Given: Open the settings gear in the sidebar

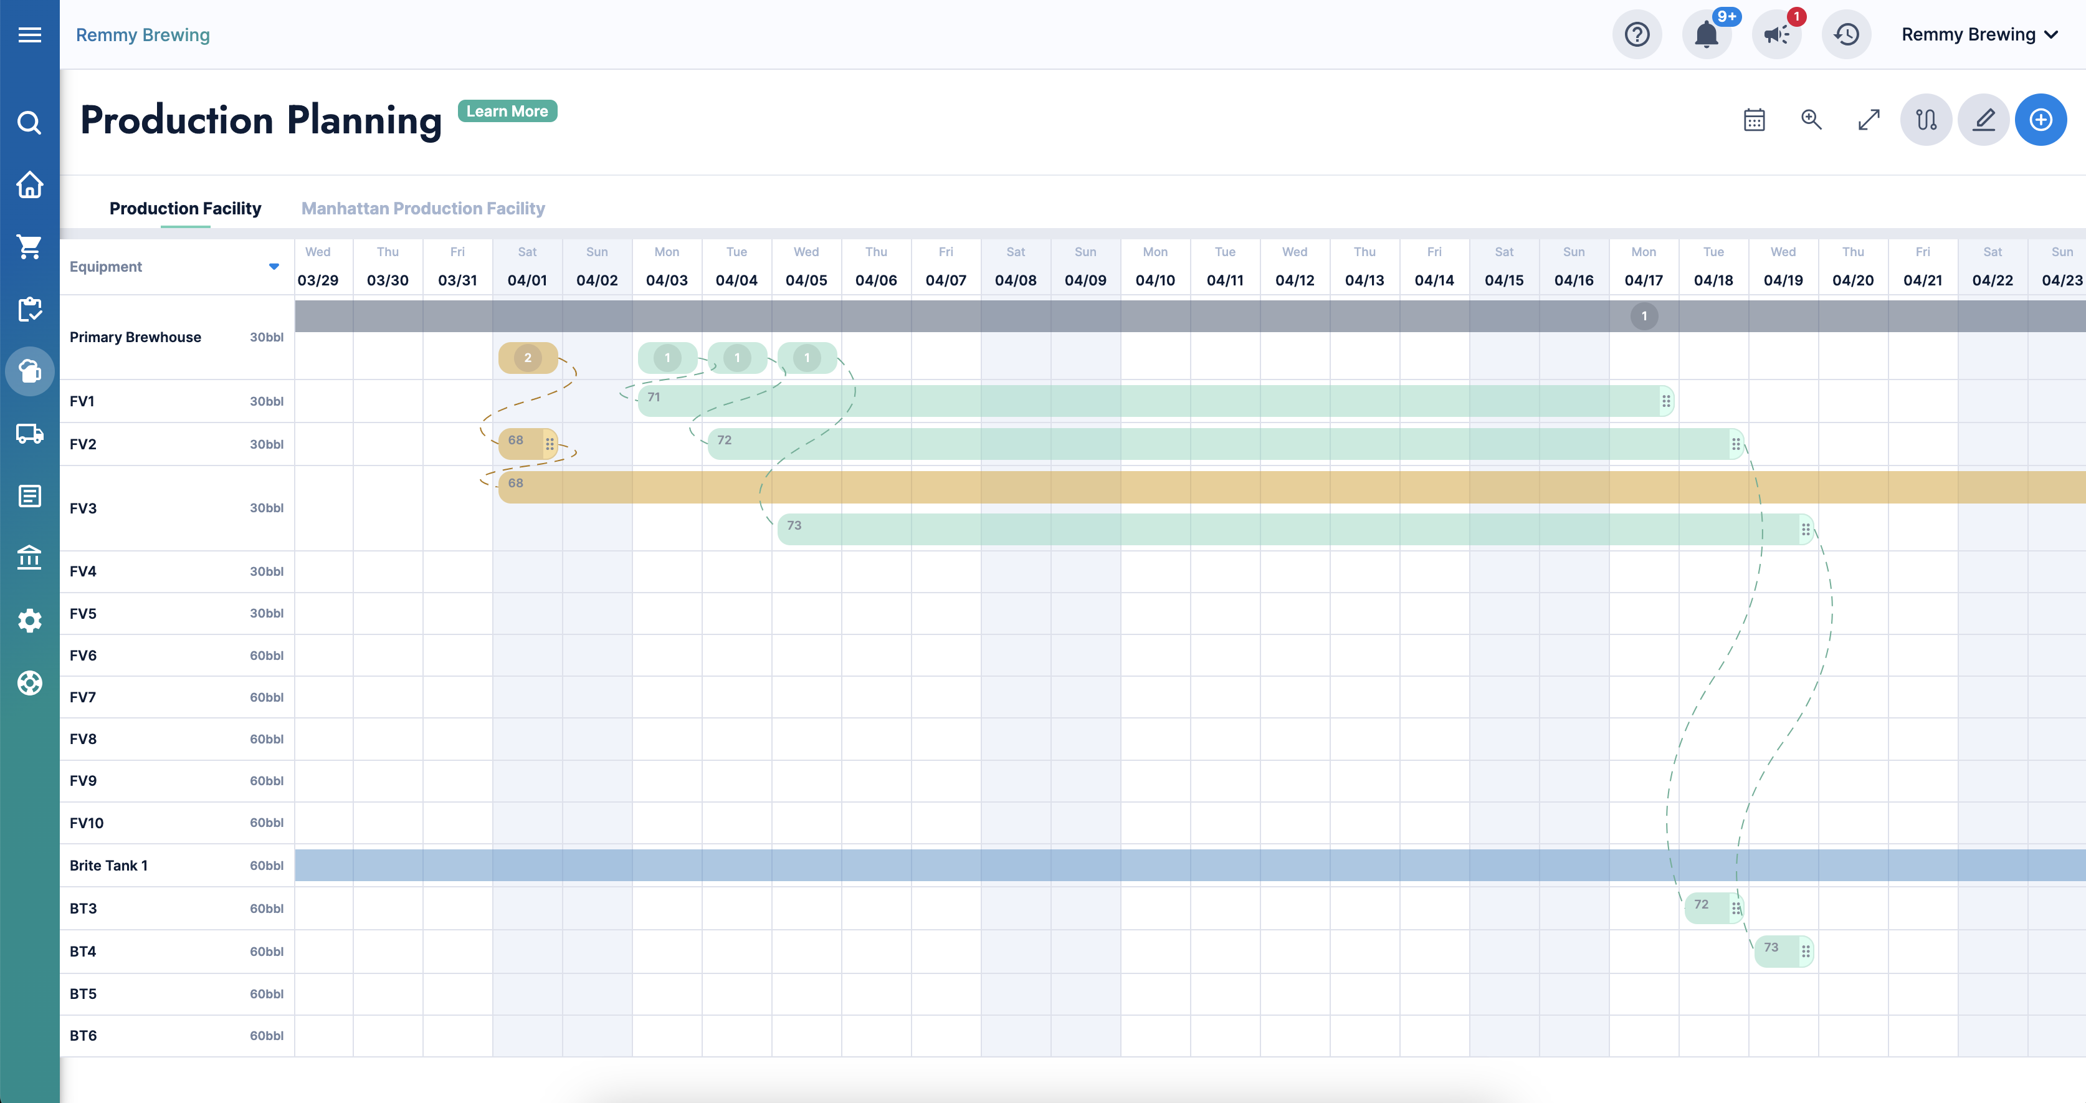Looking at the screenshot, I should (29, 620).
